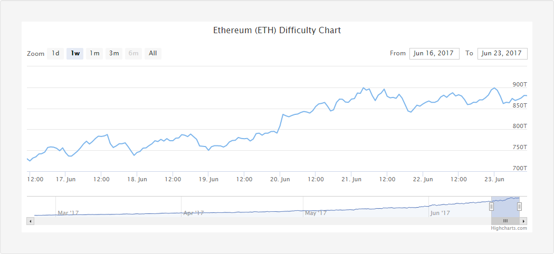The width and height of the screenshot is (554, 254).
Task: Click the Apr '17 navigator label
Action: [194, 213]
